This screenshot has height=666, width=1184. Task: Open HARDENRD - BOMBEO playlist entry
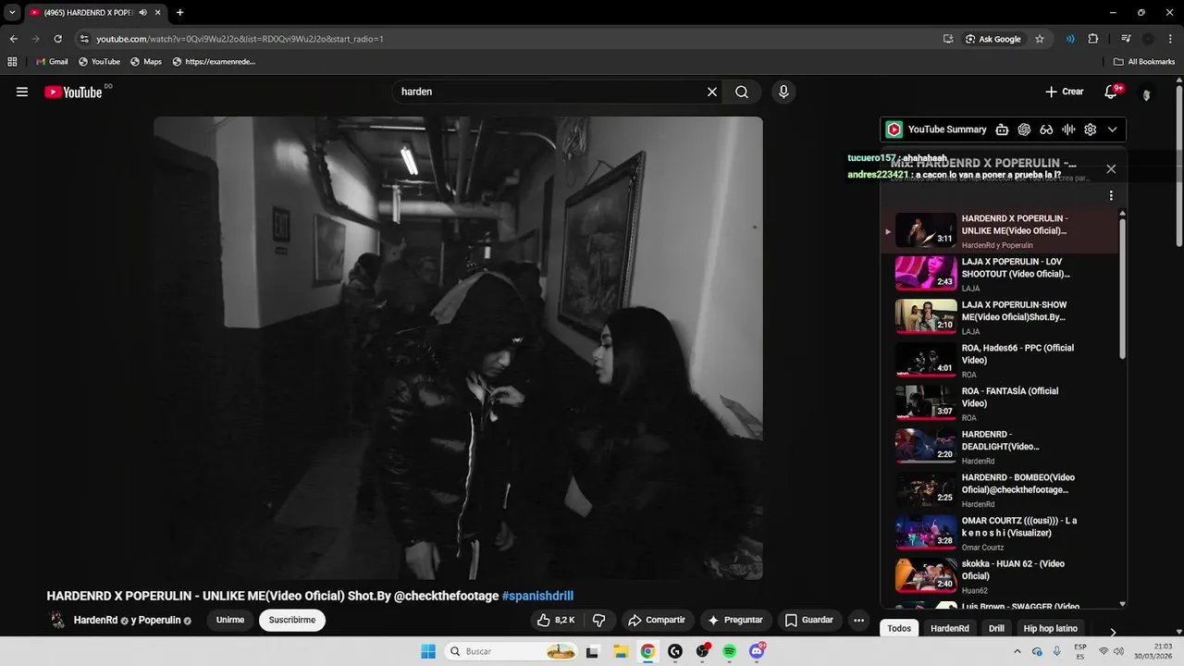1001,490
